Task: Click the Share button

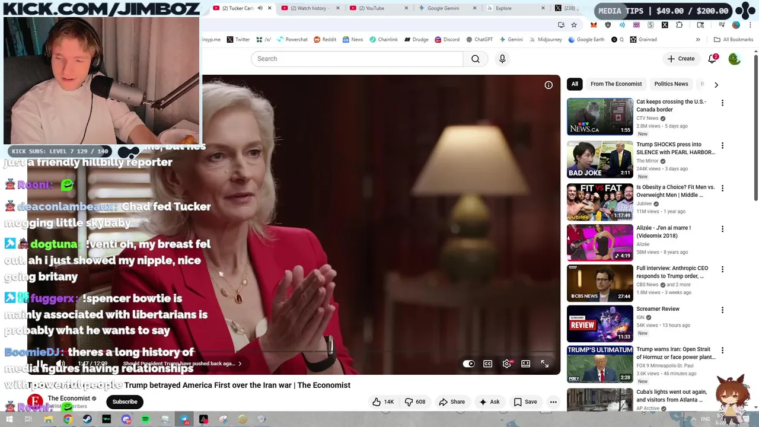Action: click(452, 401)
